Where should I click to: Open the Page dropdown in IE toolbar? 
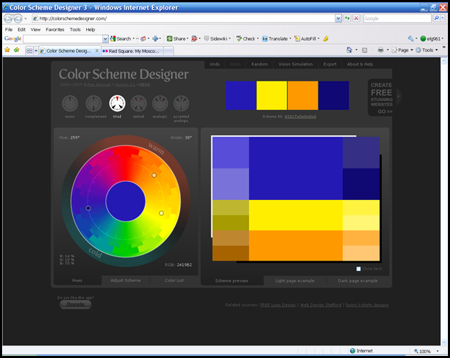(403, 50)
